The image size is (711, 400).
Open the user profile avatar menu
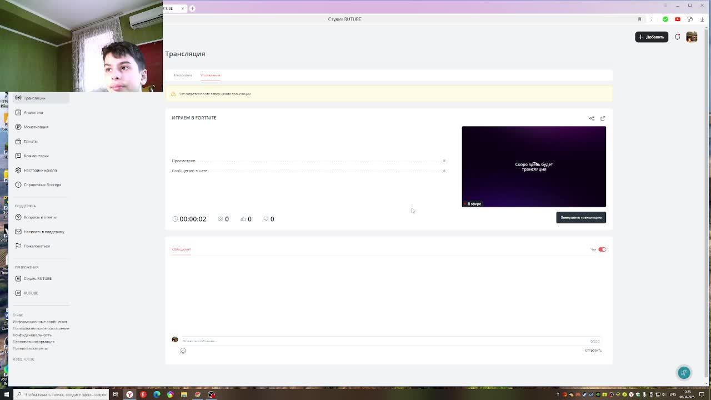pyautogui.click(x=692, y=37)
